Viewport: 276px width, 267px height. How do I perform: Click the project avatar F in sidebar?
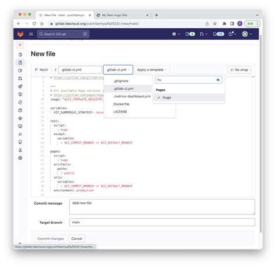click(20, 45)
